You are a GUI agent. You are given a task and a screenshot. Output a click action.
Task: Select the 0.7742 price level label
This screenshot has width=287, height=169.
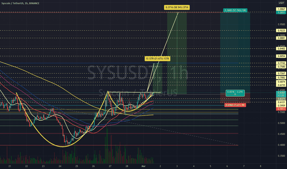point(281,63)
